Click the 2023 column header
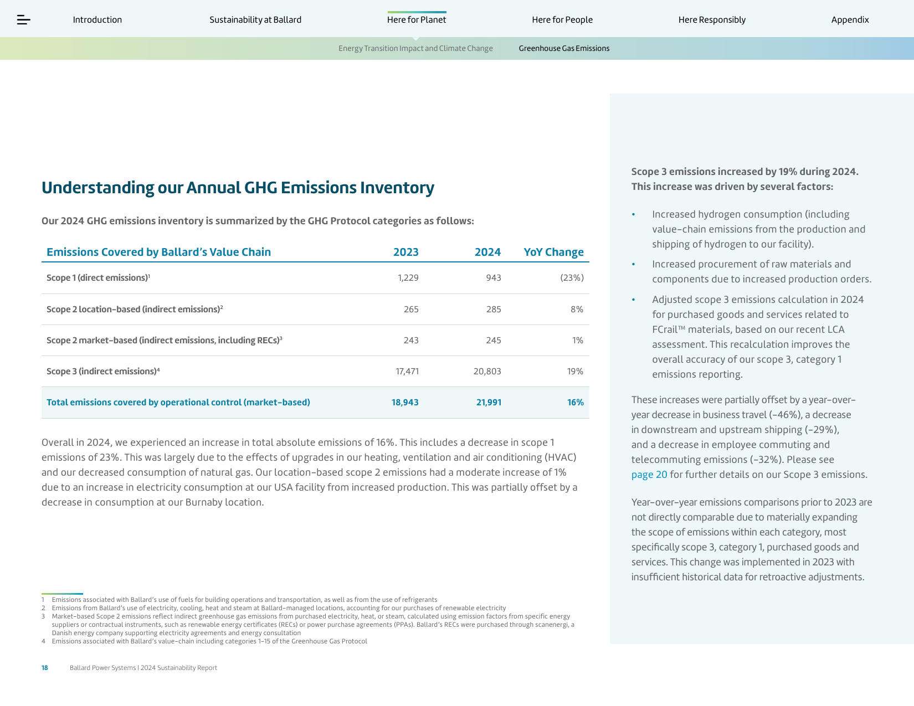This screenshot has width=914, height=706. (406, 252)
